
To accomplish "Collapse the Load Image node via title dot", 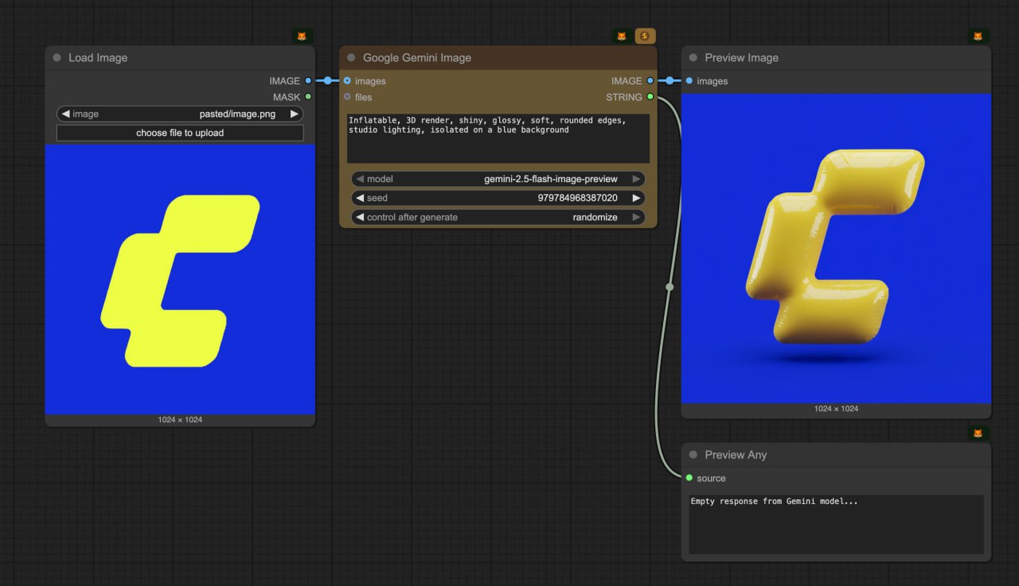I will [x=57, y=58].
